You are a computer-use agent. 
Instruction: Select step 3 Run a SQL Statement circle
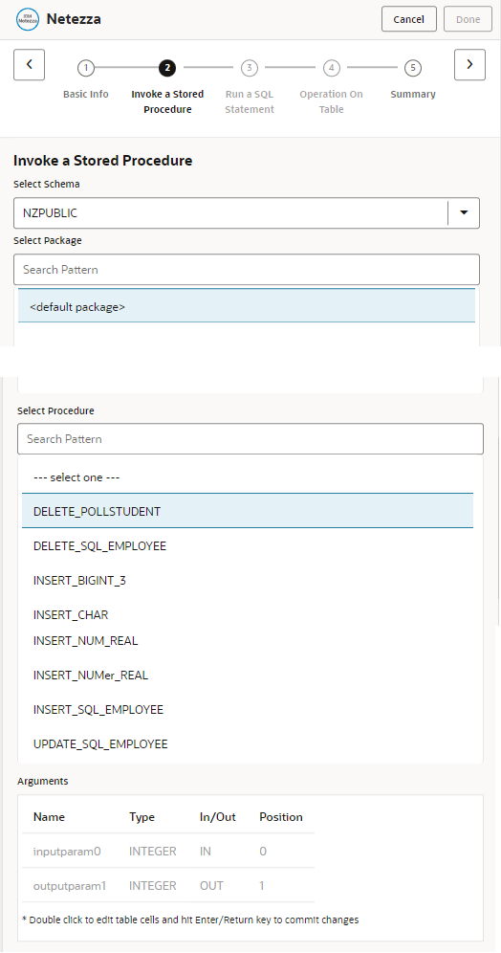pyautogui.click(x=249, y=68)
